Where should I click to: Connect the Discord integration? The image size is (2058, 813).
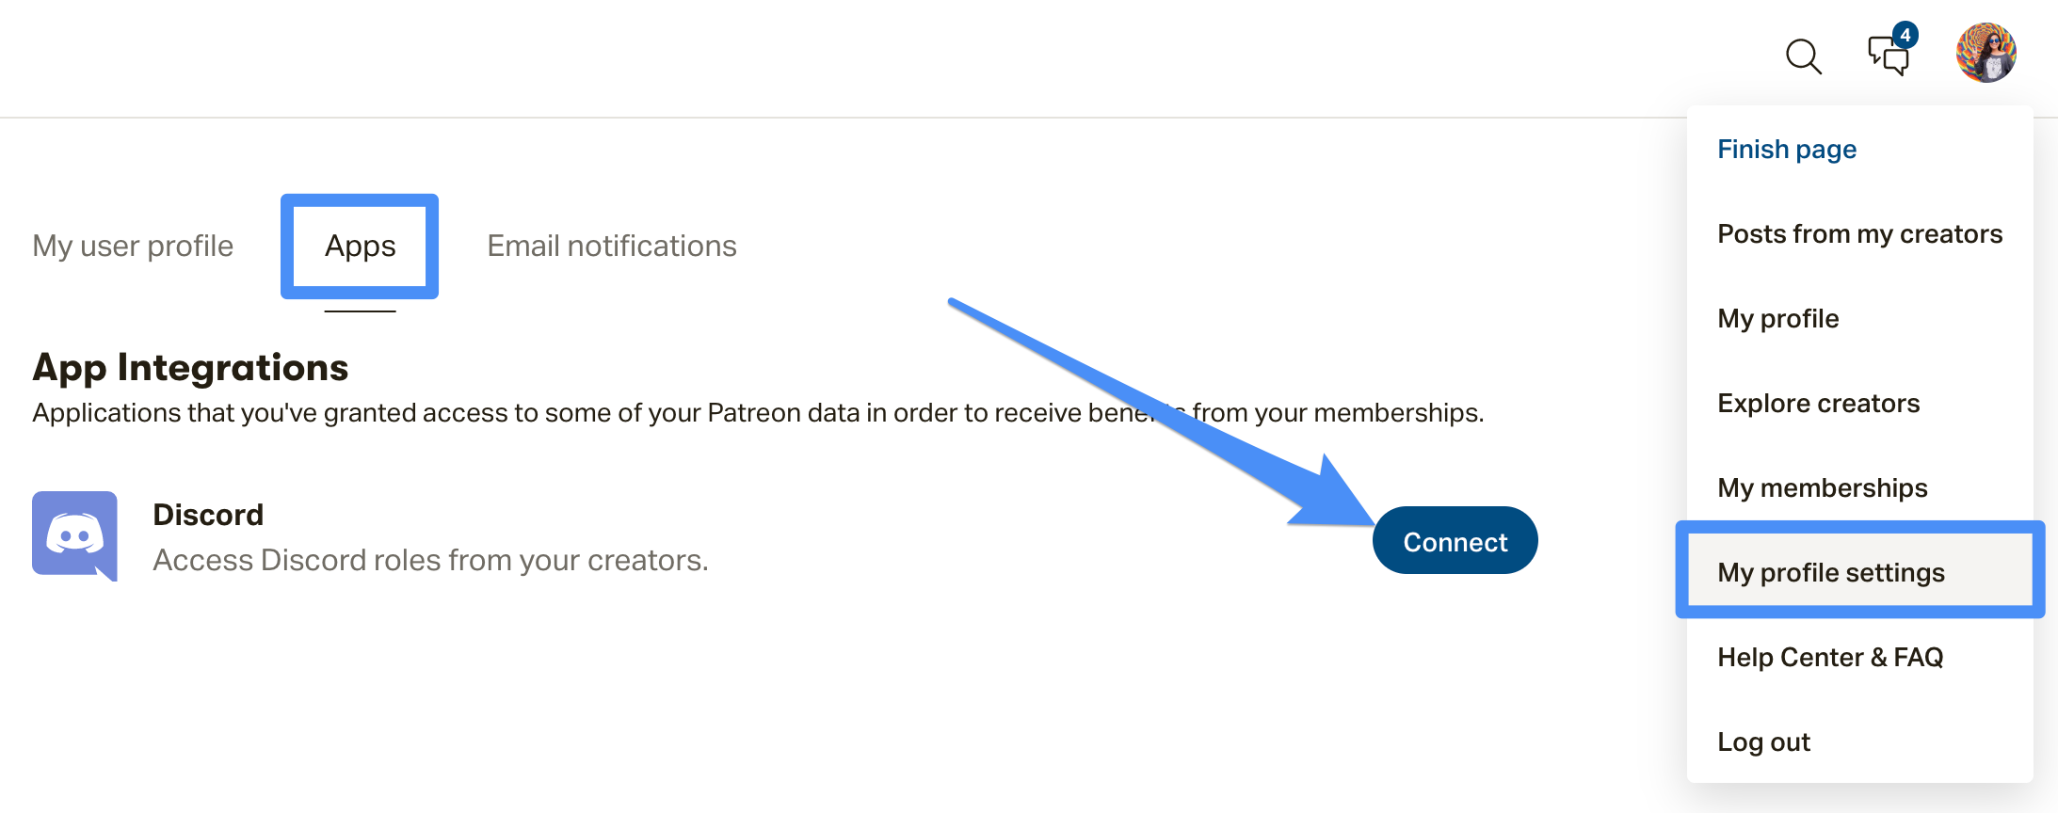pyautogui.click(x=1455, y=541)
